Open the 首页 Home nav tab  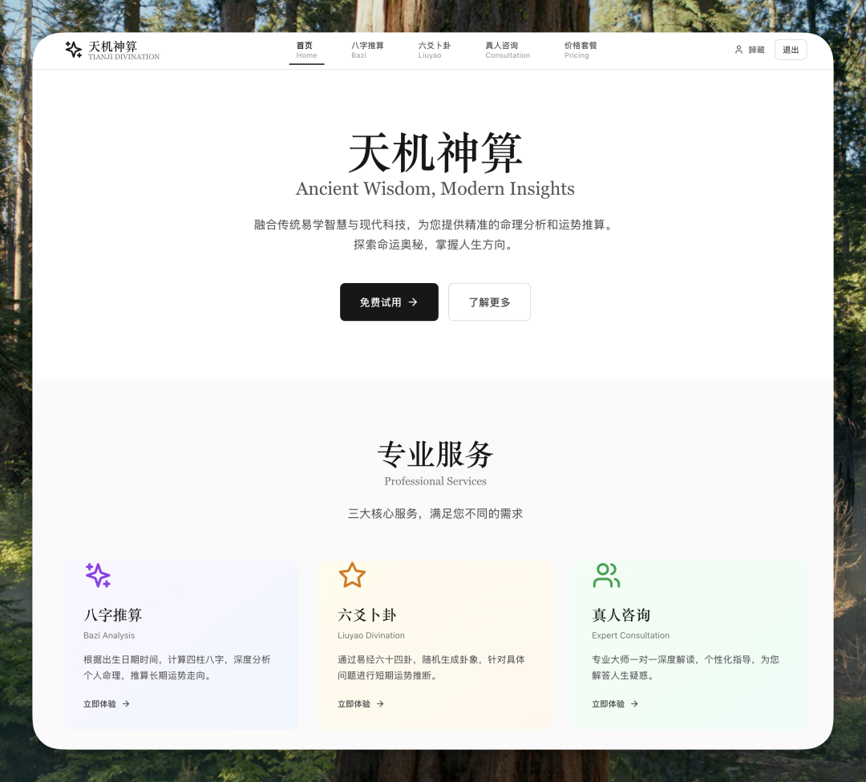306,50
